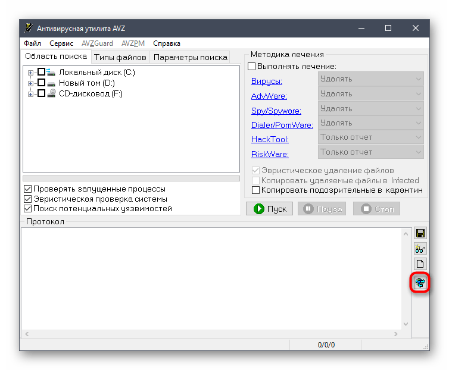Click the Пауза button
Image resolution: width=449 pixels, height=370 pixels.
[x=322, y=209]
